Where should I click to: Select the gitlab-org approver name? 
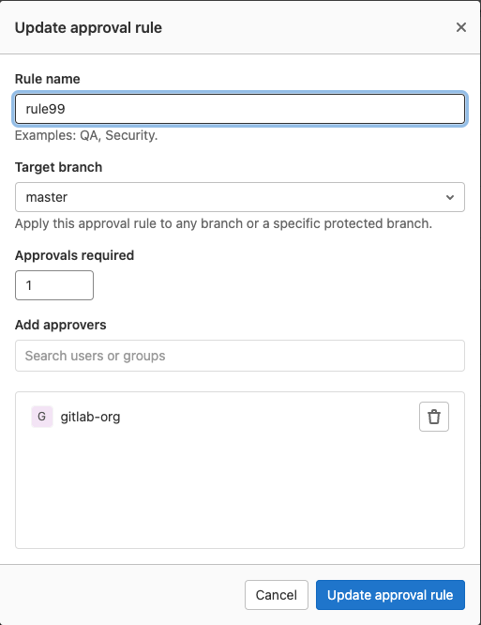[90, 417]
